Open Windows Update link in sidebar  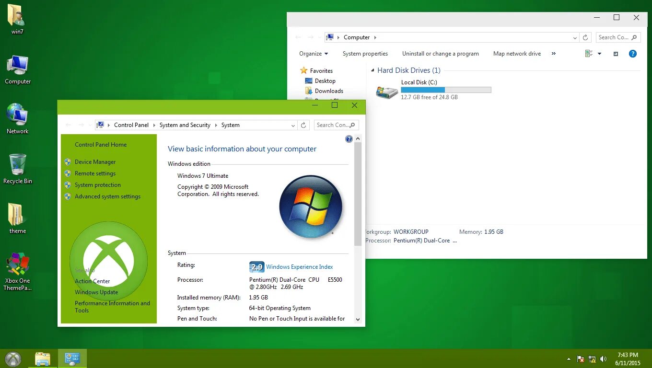pos(96,292)
